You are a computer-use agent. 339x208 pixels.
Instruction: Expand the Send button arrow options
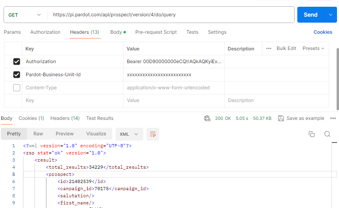330,15
